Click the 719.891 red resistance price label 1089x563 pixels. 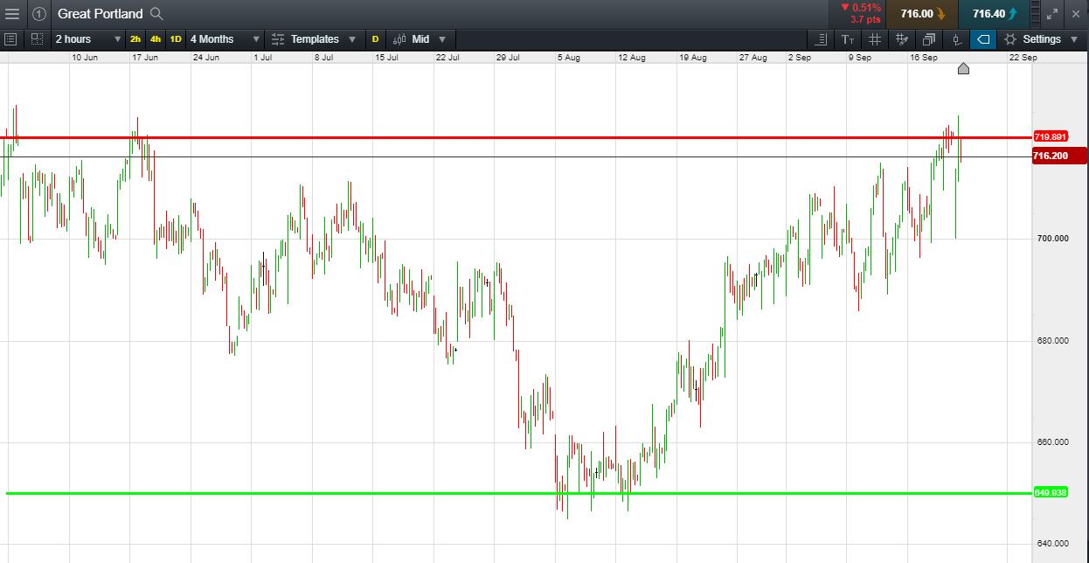tap(1051, 137)
